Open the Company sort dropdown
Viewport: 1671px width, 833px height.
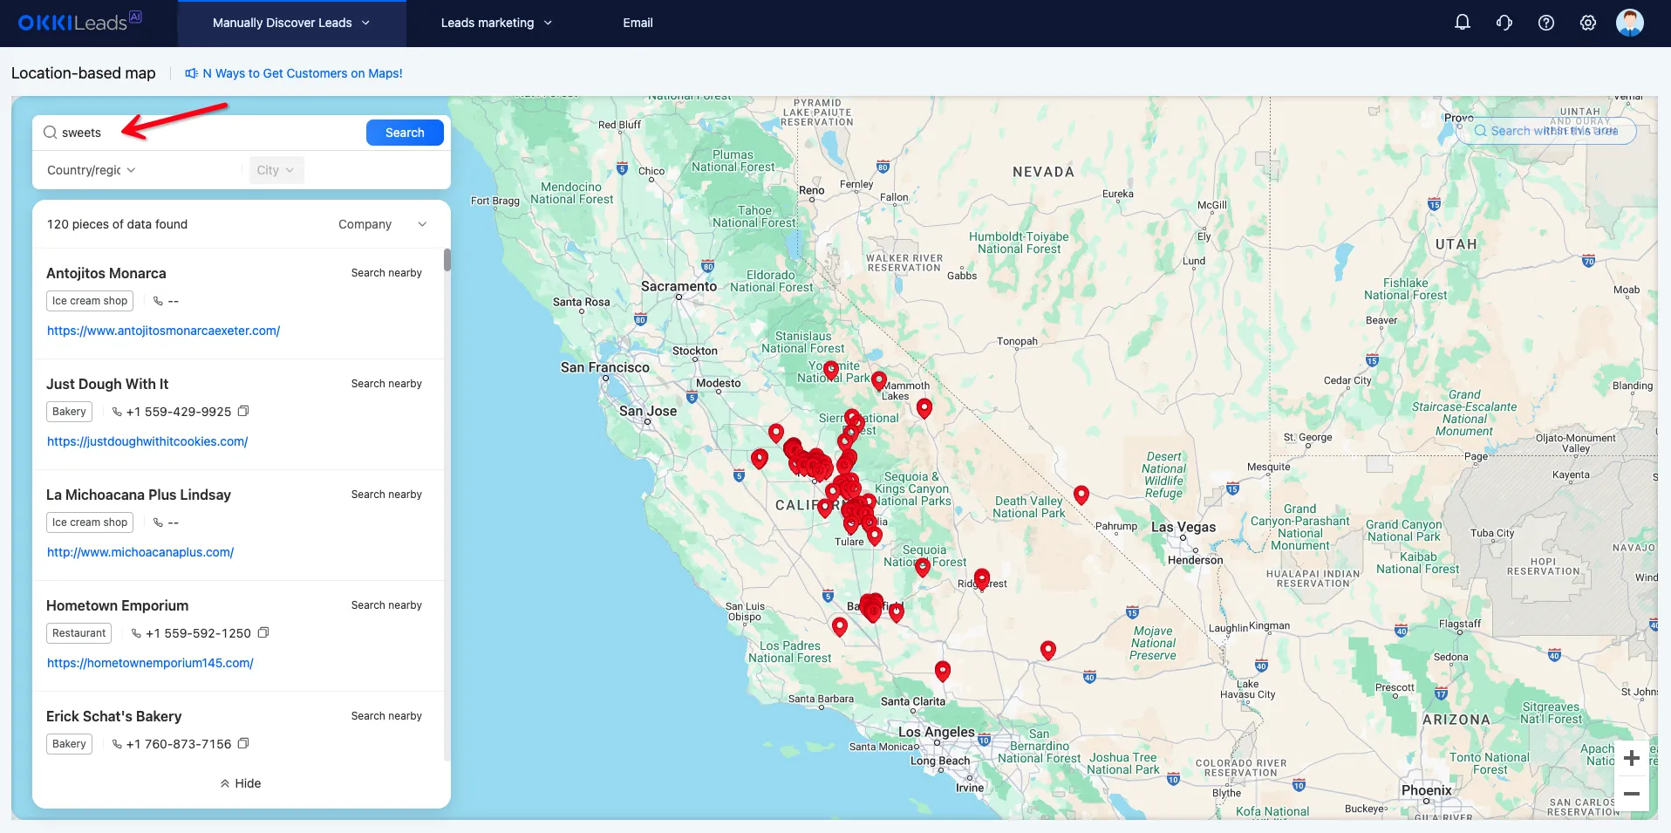pyautogui.click(x=383, y=224)
